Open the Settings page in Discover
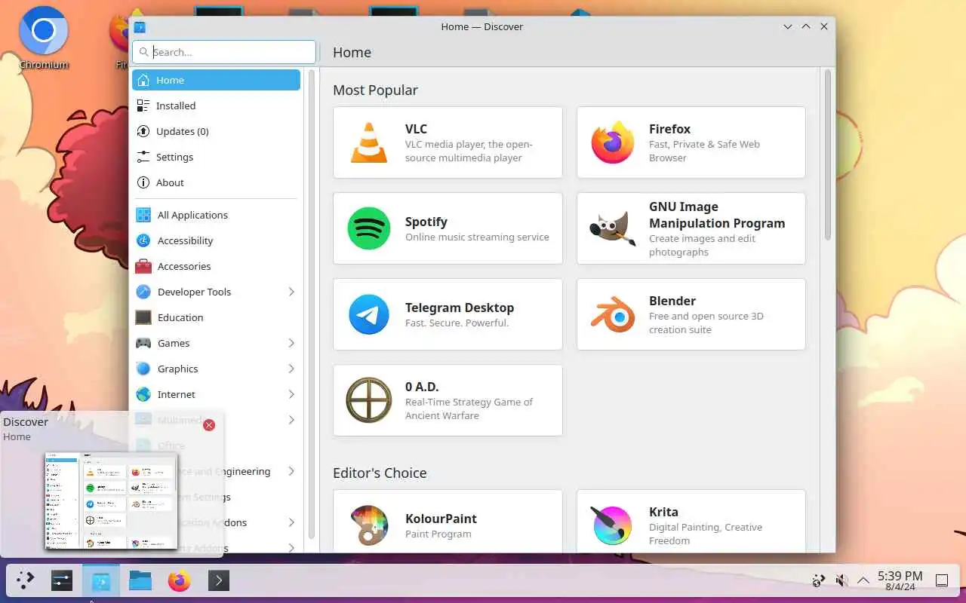 click(x=216, y=157)
